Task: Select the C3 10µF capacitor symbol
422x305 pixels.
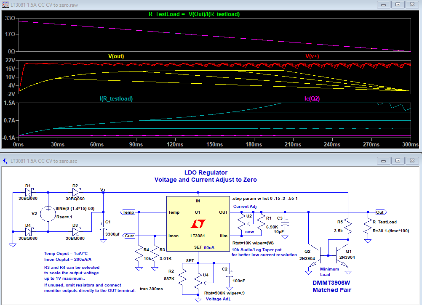Action: pyautogui.click(x=285, y=224)
